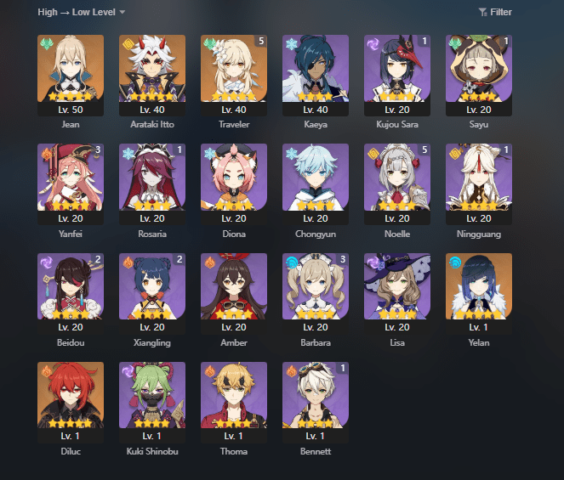
Task: Click Barbara's Hydro element icon
Action: tap(292, 263)
